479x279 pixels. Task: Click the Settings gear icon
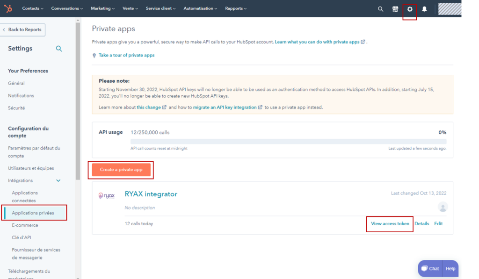409,8
